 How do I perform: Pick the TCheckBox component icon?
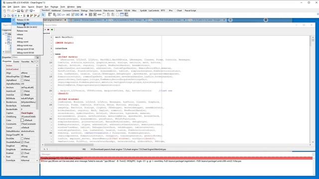(82, 14)
